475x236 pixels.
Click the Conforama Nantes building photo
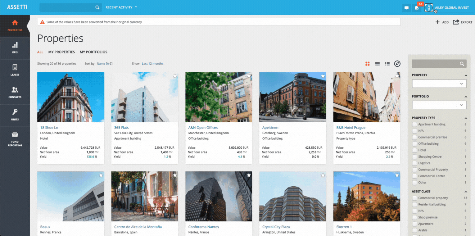coord(219,196)
